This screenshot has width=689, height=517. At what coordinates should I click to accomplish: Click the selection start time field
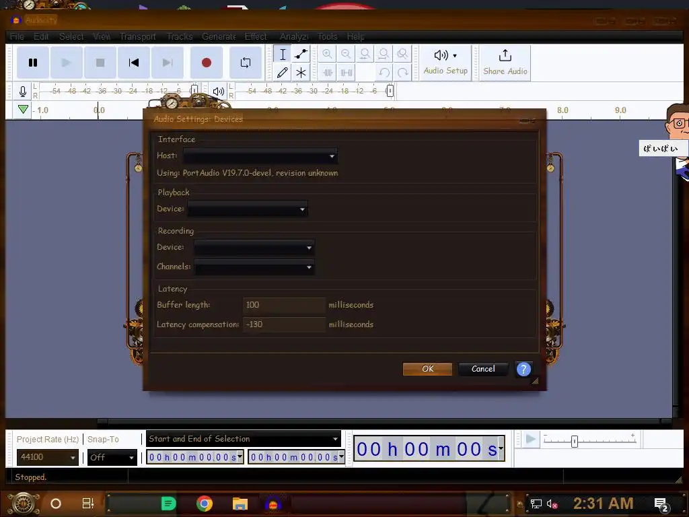coord(195,457)
